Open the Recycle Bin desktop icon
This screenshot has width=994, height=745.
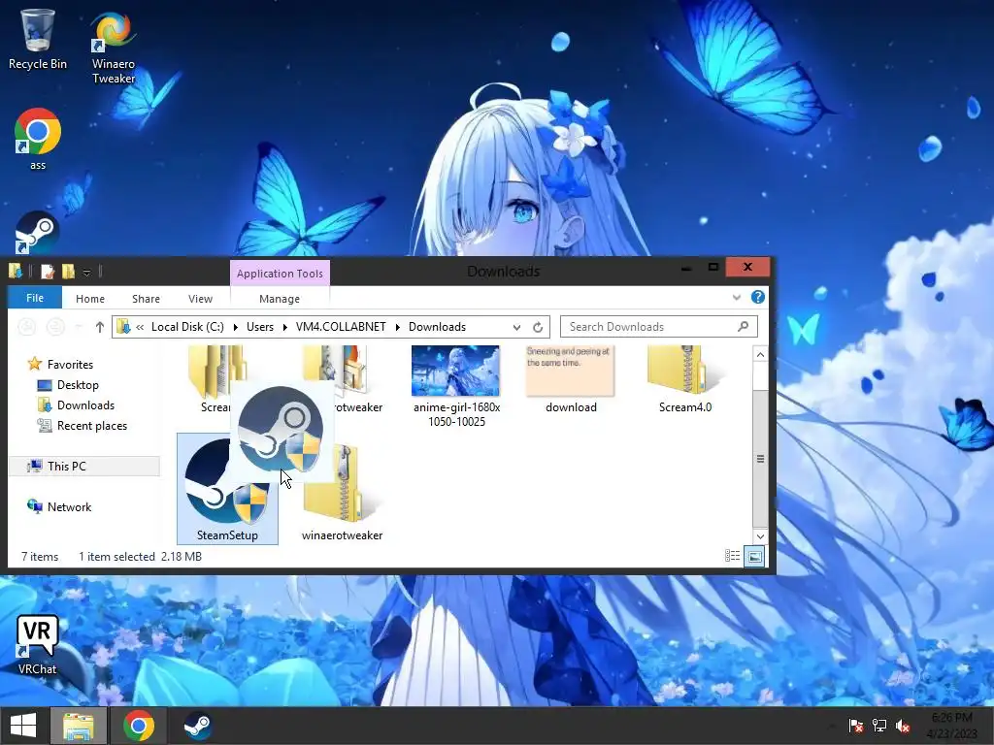pos(38,39)
